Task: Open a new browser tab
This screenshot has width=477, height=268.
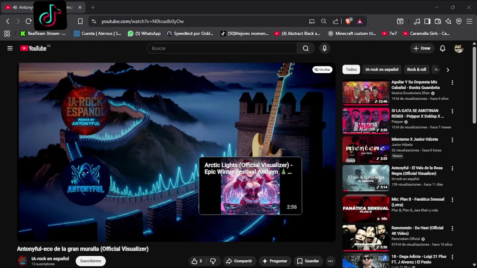Action: click(93, 7)
